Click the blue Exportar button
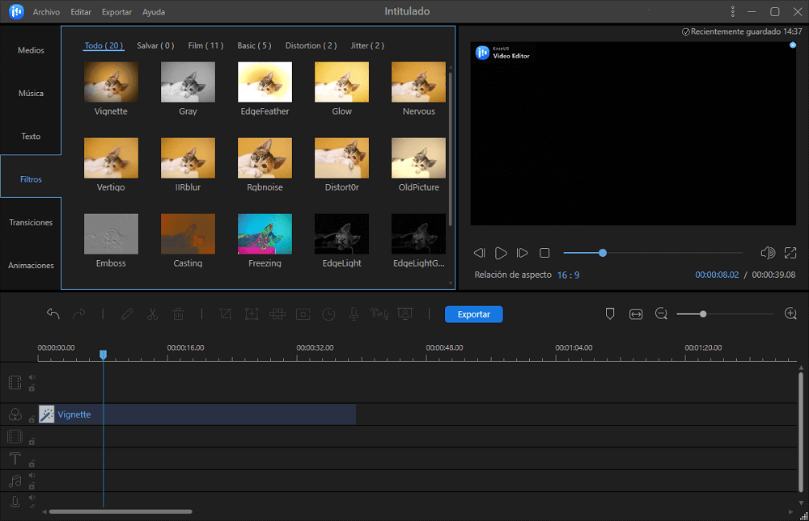The image size is (809, 521). coord(473,314)
